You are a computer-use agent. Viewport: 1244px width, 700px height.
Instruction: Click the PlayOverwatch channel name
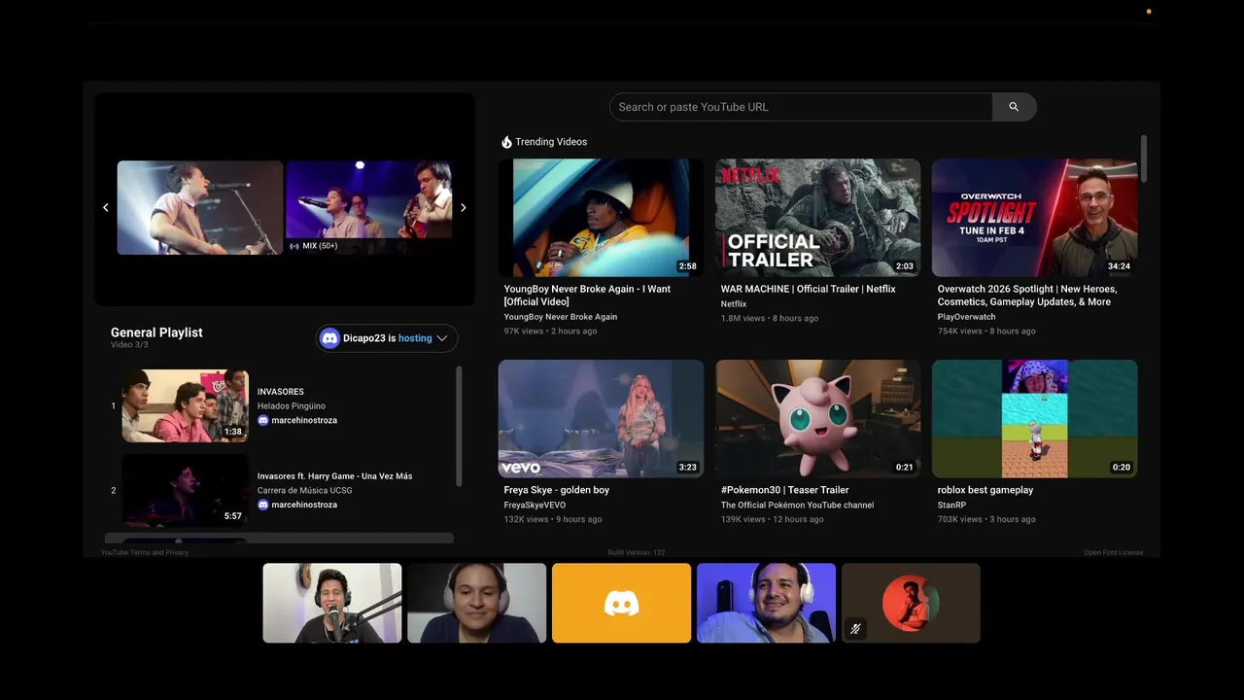967,317
